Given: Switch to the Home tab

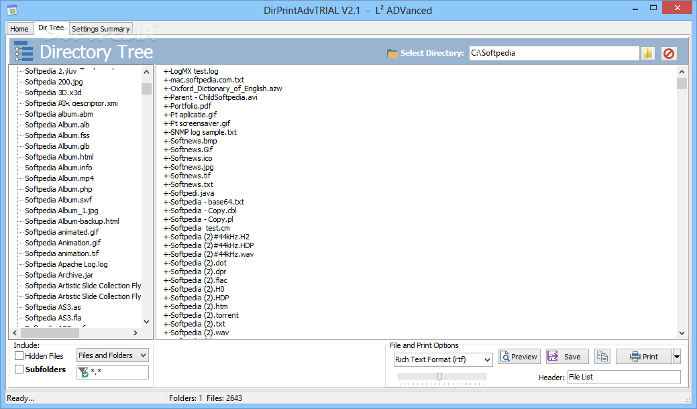Looking at the screenshot, I should (19, 28).
